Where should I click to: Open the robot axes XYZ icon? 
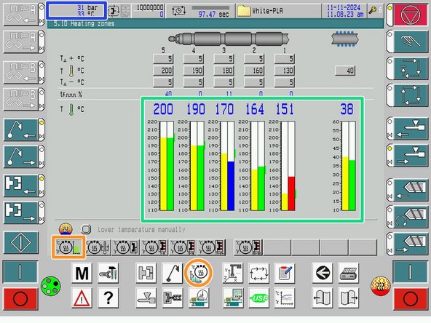(x=233, y=274)
